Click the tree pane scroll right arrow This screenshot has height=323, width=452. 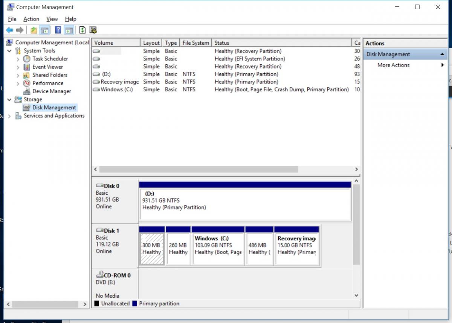click(x=85, y=304)
